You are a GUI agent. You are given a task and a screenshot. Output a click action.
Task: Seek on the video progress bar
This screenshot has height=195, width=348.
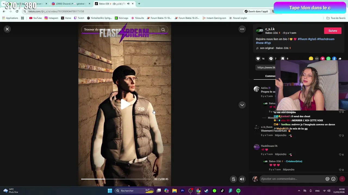[x=116, y=179]
